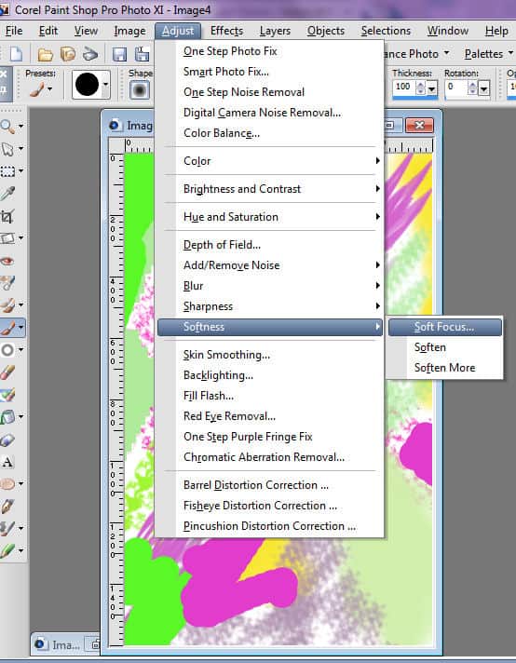Image resolution: width=516 pixels, height=663 pixels.
Task: Select the Picture Tube tool
Action: pyautogui.click(x=7, y=440)
